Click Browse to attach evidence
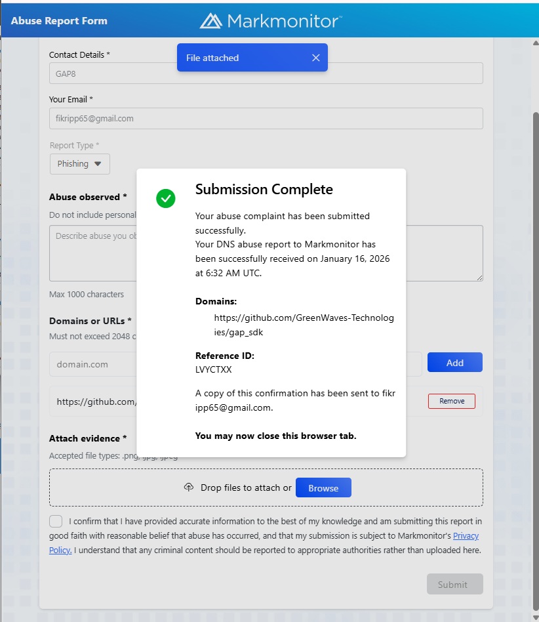Screen dimensions: 539x622 pos(323,488)
